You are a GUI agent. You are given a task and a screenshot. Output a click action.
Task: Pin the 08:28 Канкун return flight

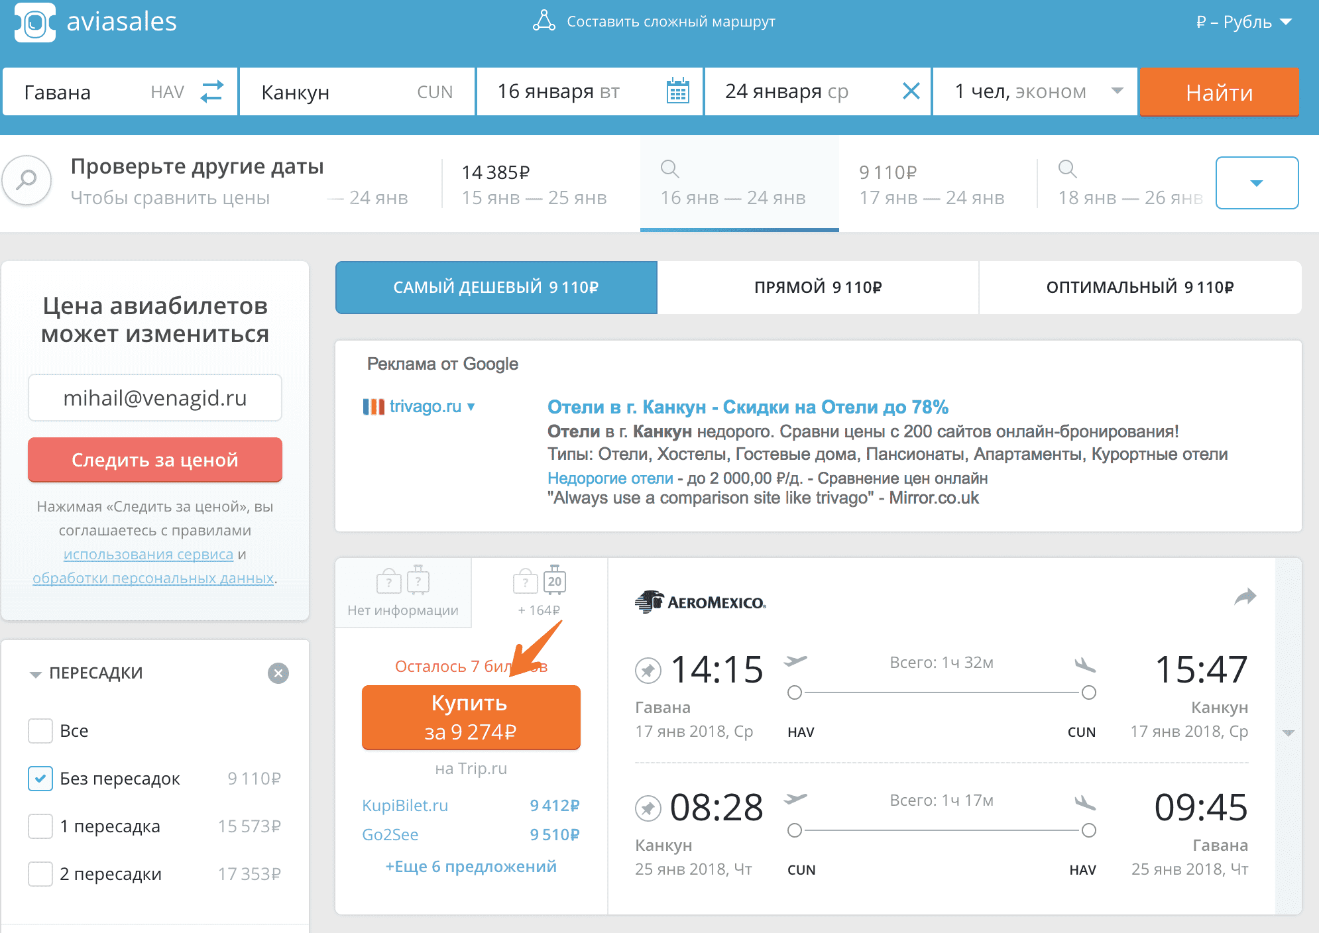point(648,808)
